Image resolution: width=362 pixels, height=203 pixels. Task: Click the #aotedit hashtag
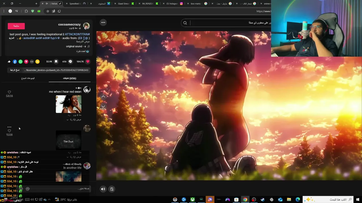[x=29, y=38]
